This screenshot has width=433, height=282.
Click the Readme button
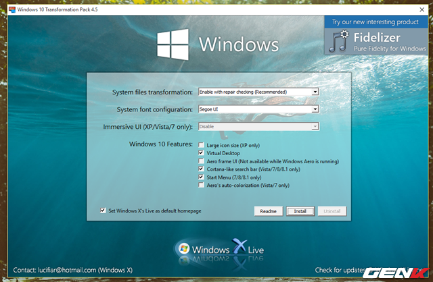point(269,211)
